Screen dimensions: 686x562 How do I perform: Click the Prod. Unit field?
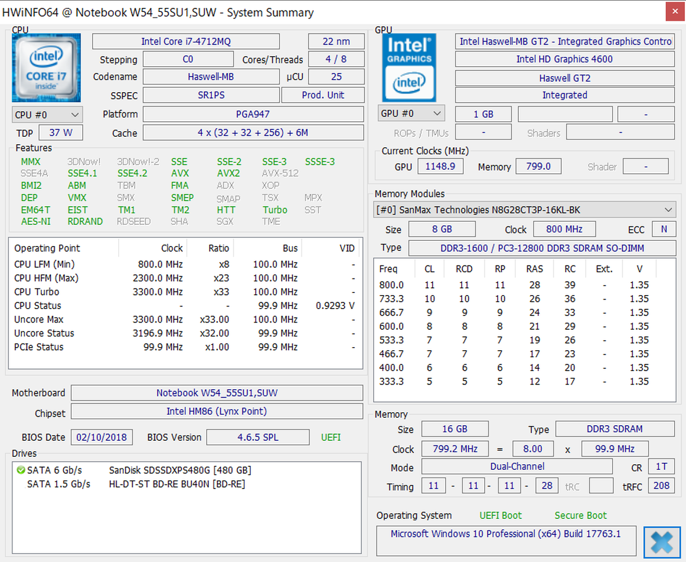tap(323, 95)
